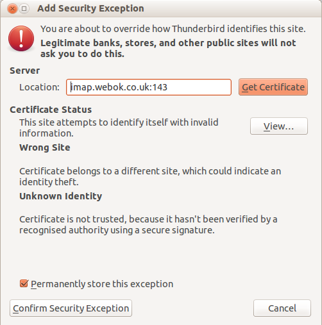Click the 'Unknown Identity' heading
Viewport: 322px width, 325px height.
pos(61,196)
